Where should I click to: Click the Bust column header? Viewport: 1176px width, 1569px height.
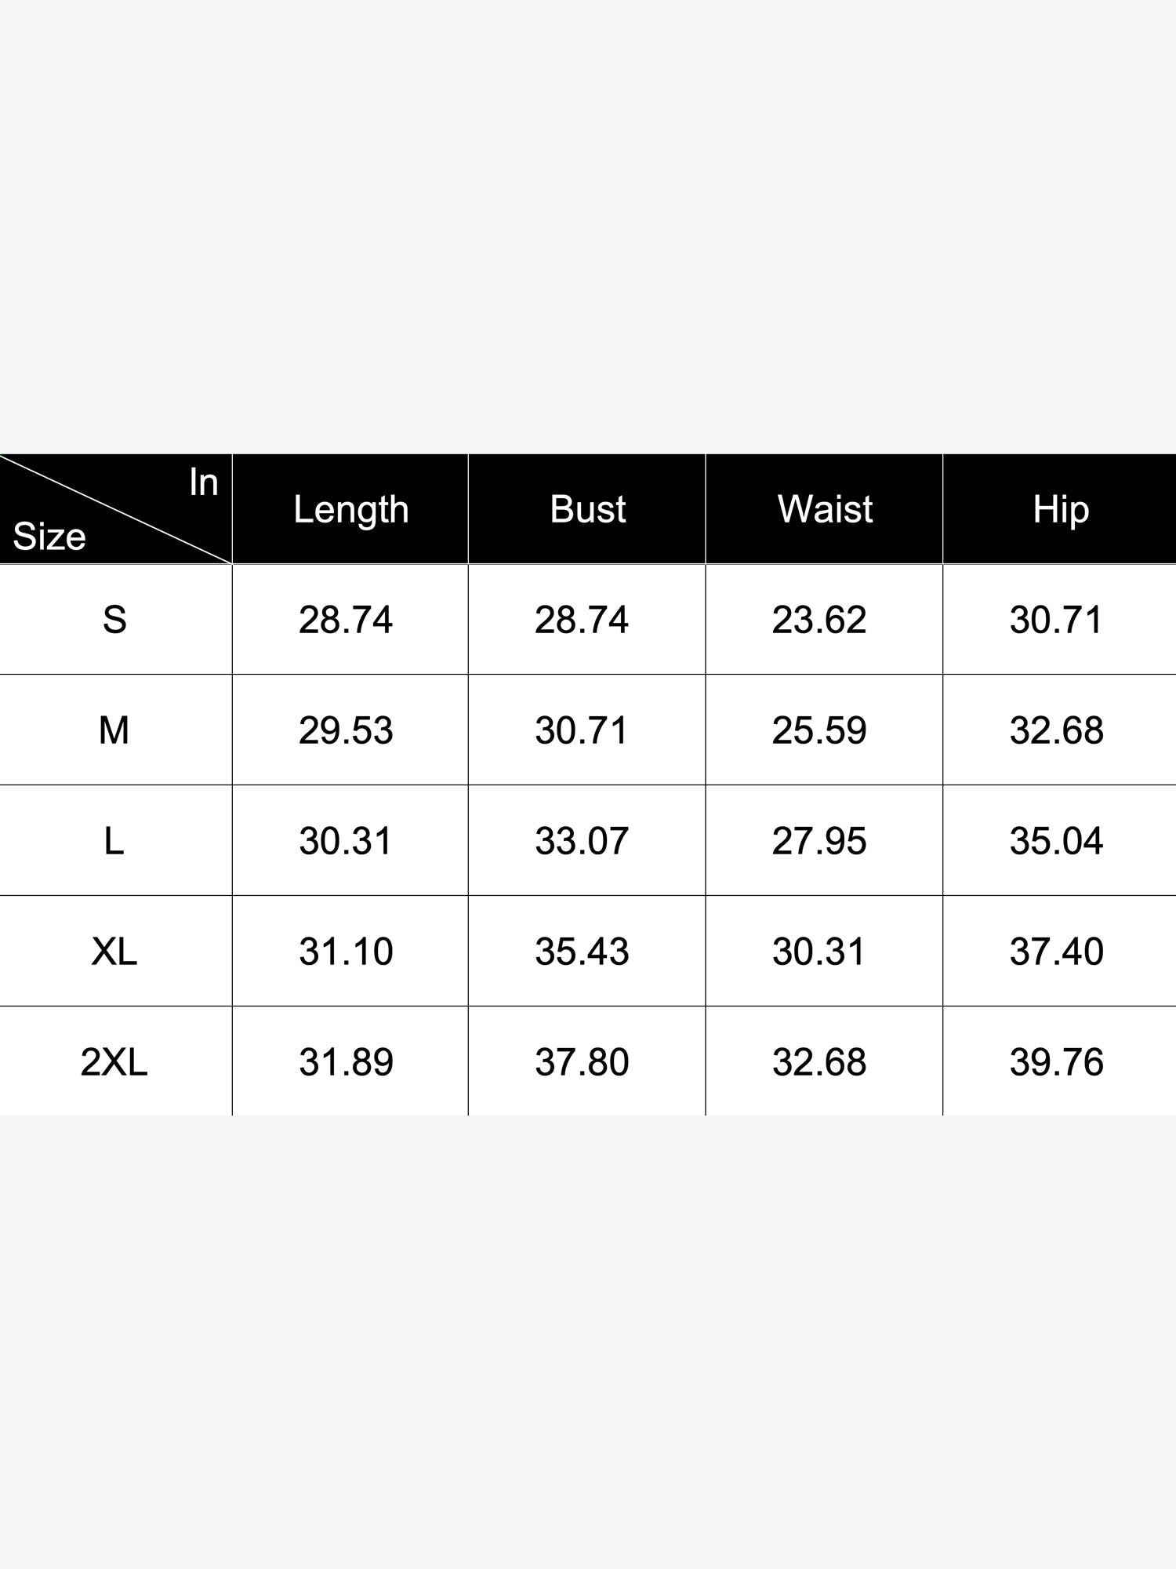587,509
